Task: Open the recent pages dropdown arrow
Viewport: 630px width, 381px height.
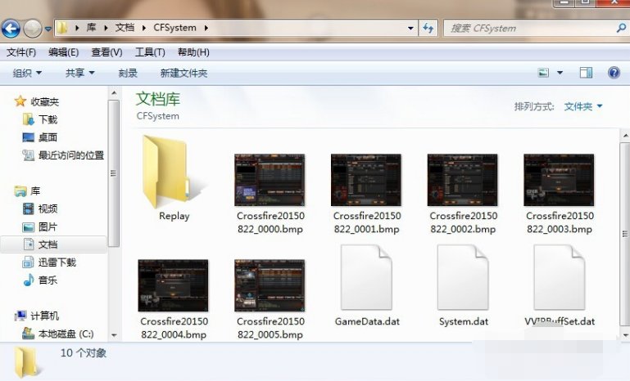Action: click(x=48, y=29)
